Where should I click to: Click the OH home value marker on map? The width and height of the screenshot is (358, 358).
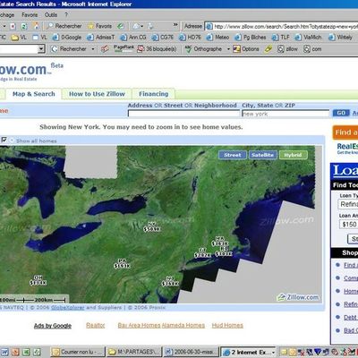(38, 280)
